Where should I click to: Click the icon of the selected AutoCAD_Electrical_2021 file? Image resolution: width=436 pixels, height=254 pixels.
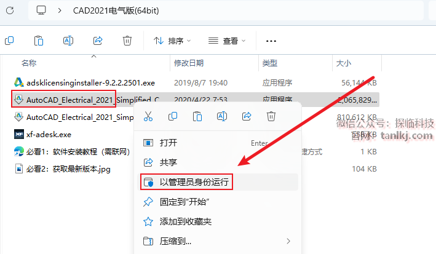(18, 99)
